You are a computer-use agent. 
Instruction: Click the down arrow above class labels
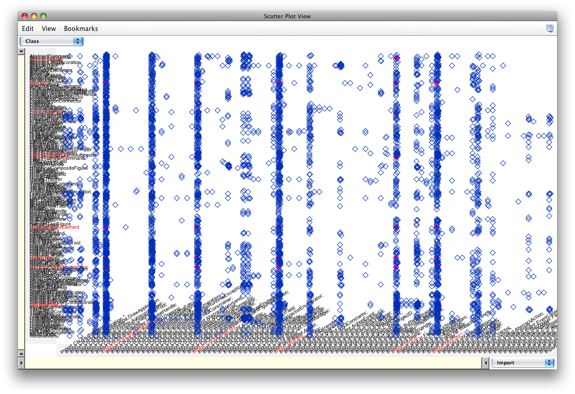21,51
